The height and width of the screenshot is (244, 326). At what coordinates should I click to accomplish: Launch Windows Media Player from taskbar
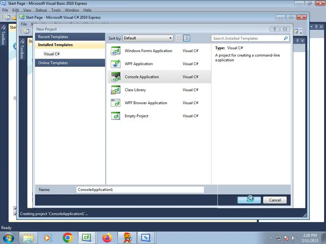click(x=48, y=238)
